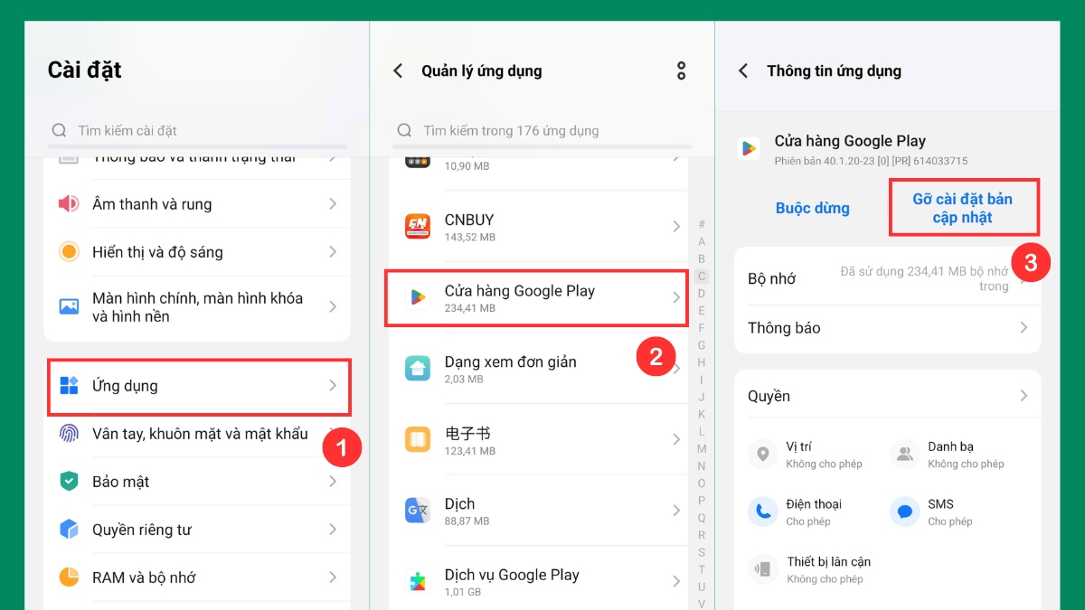Viewport: 1085px width, 610px height.
Task: Tap the Dịch vụ Google Play icon
Action: tap(418, 582)
